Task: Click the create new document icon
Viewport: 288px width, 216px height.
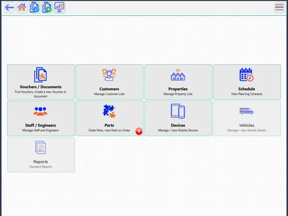Action: coord(47,7)
